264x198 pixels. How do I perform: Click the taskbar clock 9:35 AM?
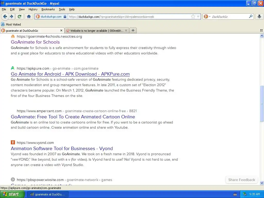tap(254, 194)
